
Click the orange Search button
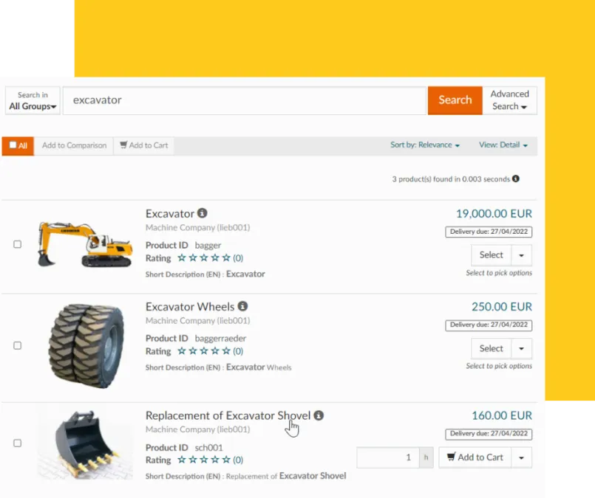point(455,100)
